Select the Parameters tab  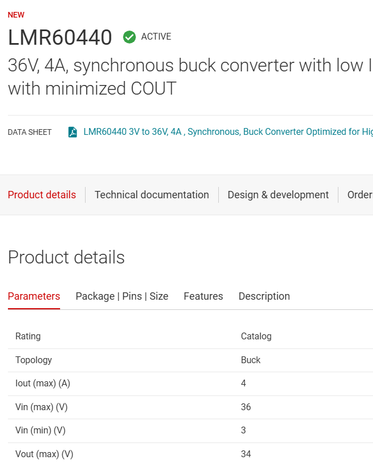pos(34,296)
